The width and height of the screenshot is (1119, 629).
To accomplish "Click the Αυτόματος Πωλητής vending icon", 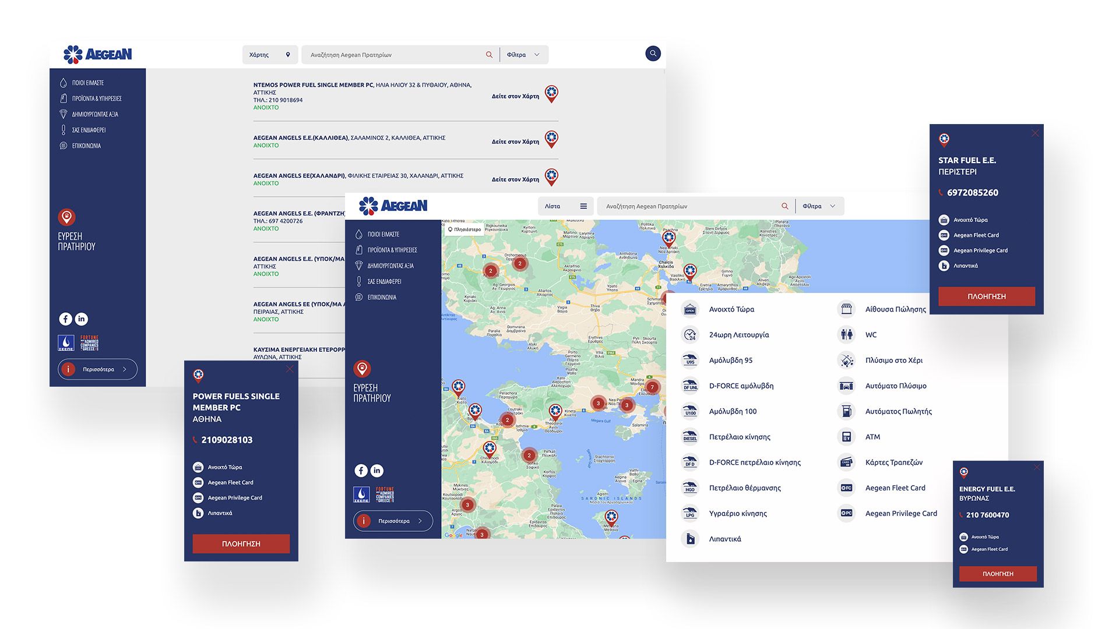I will 846,411.
